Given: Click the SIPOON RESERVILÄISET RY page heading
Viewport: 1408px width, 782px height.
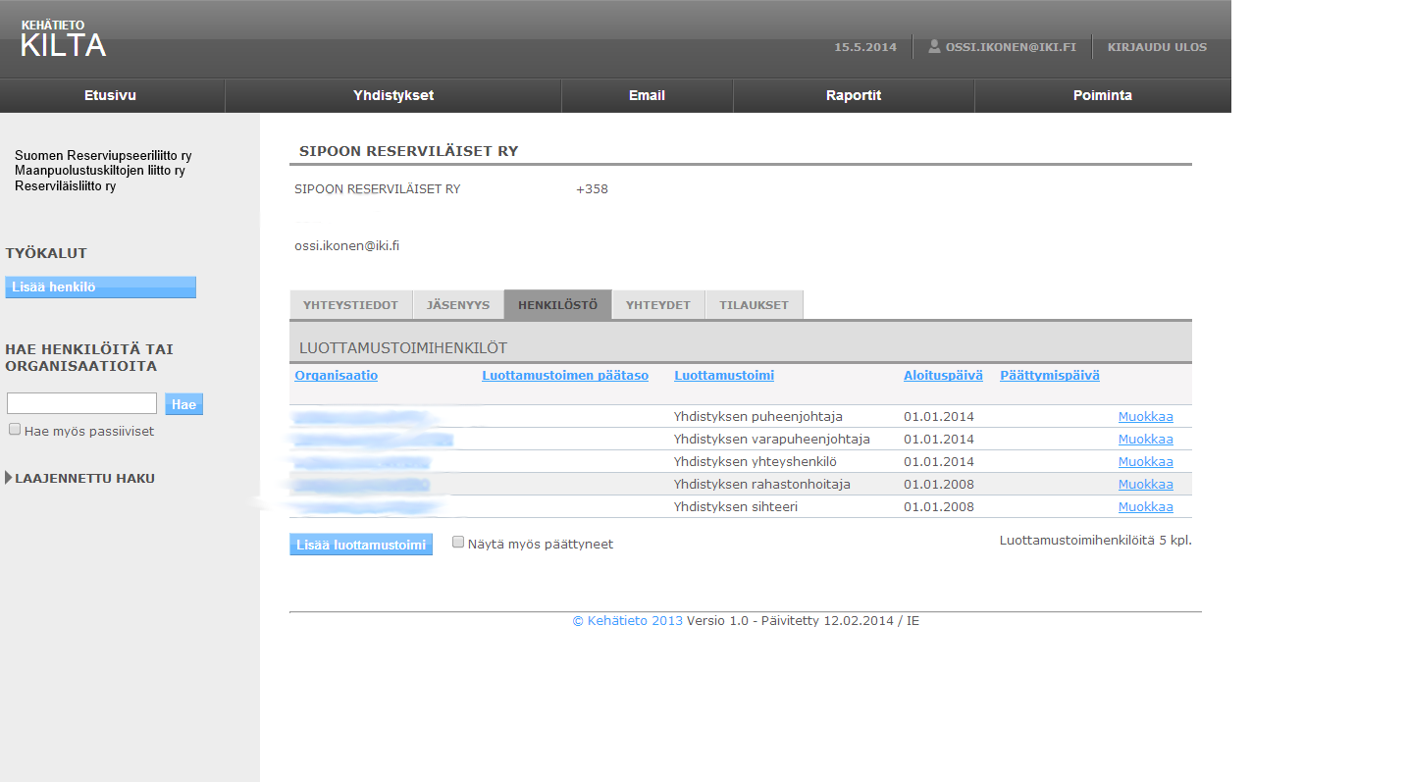Looking at the screenshot, I should click(409, 151).
